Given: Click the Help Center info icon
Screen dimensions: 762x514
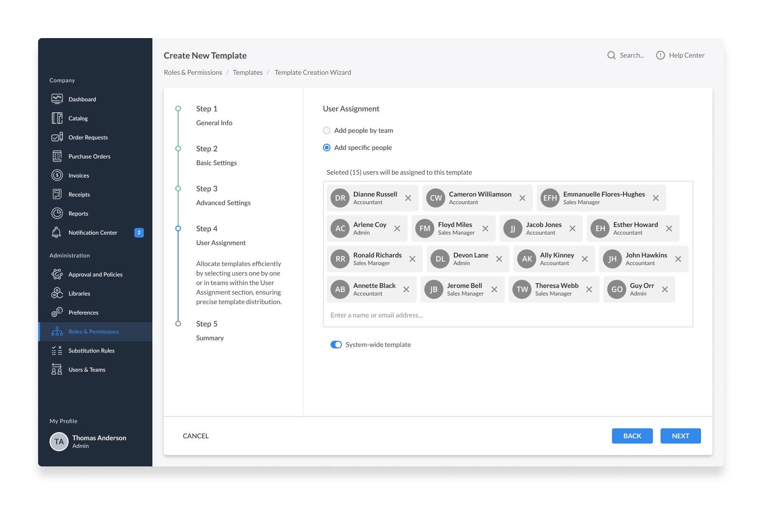Looking at the screenshot, I should pos(661,55).
